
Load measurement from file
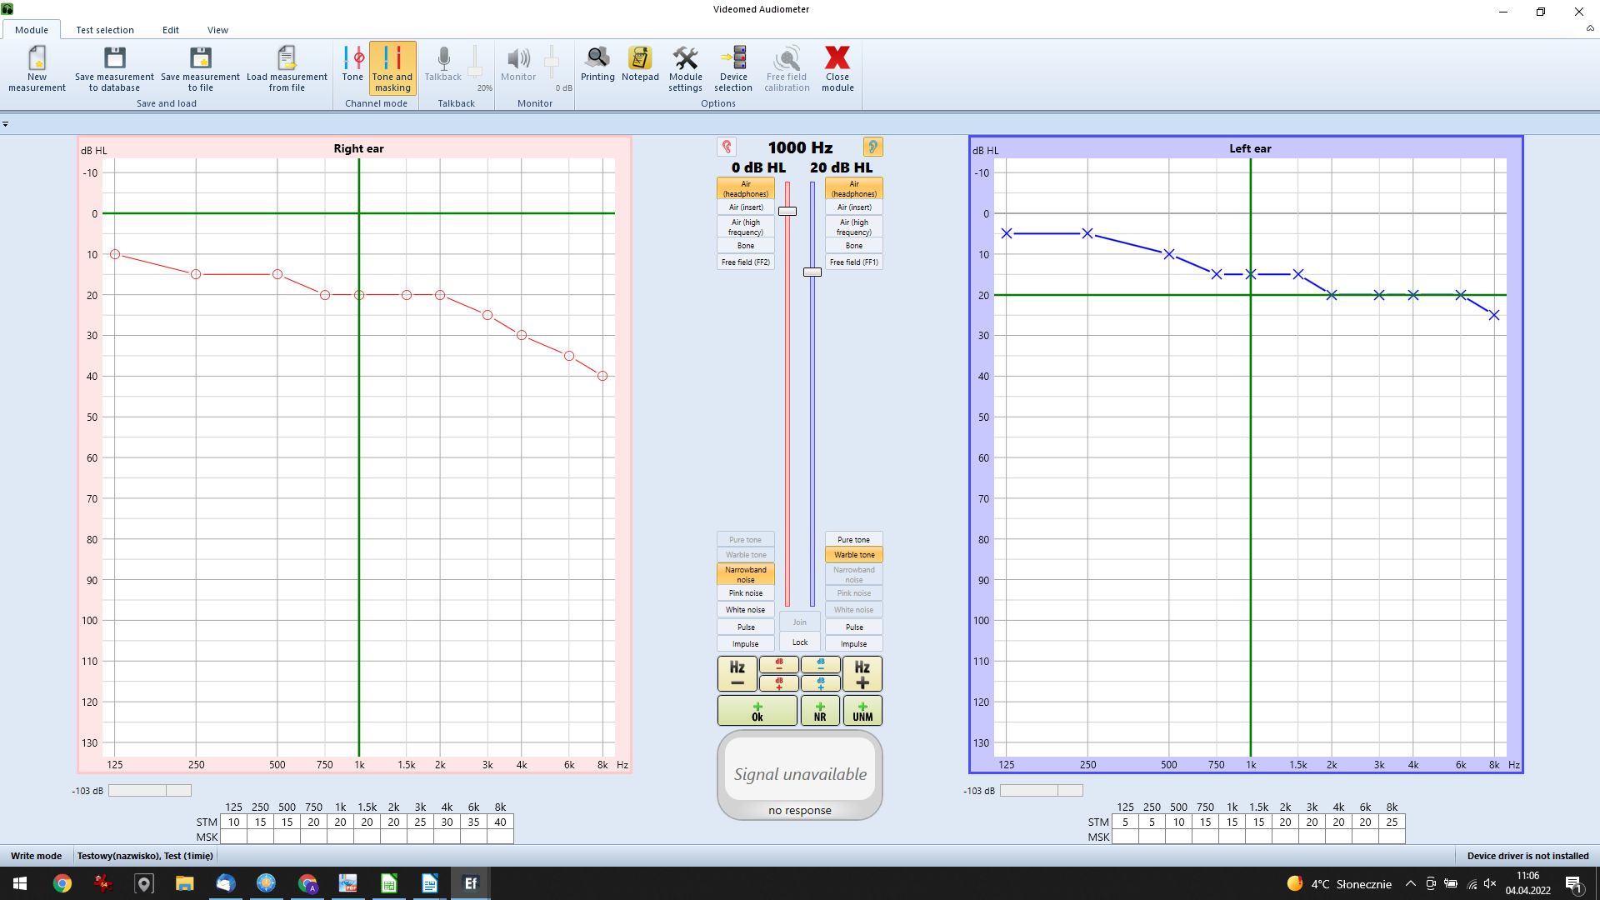(287, 68)
